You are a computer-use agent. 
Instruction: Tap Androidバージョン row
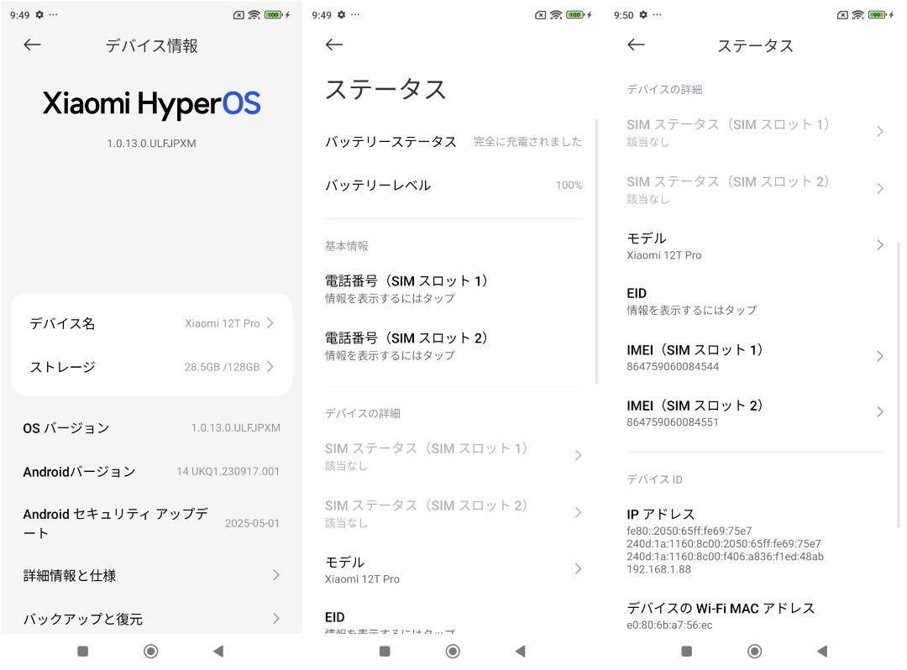151,472
